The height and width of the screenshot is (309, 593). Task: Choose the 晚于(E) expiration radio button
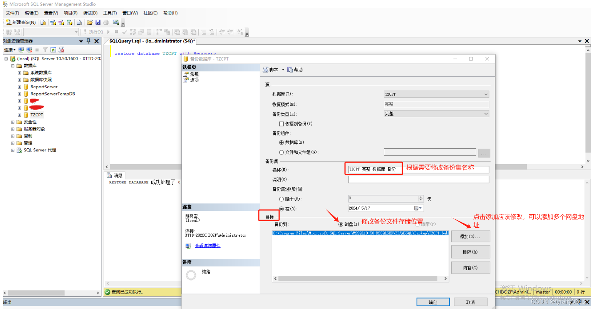click(x=281, y=199)
